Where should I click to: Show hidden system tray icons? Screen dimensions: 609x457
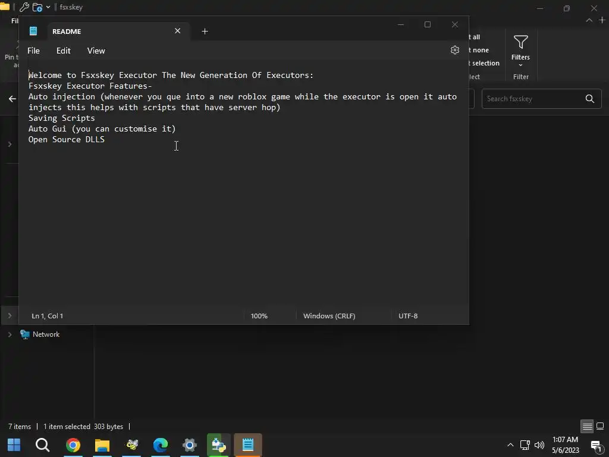(x=510, y=445)
